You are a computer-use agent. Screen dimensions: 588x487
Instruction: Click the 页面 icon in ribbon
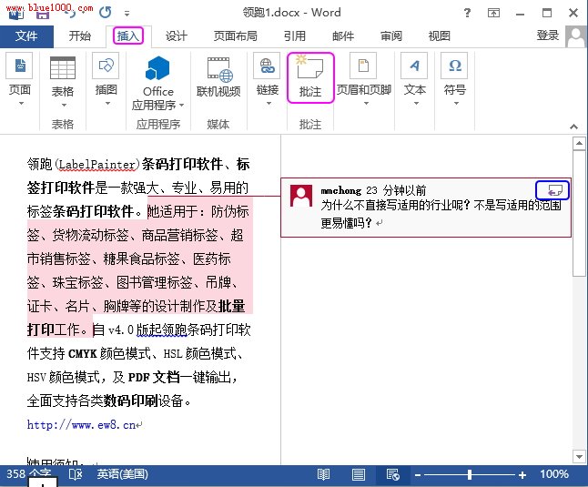19,66
